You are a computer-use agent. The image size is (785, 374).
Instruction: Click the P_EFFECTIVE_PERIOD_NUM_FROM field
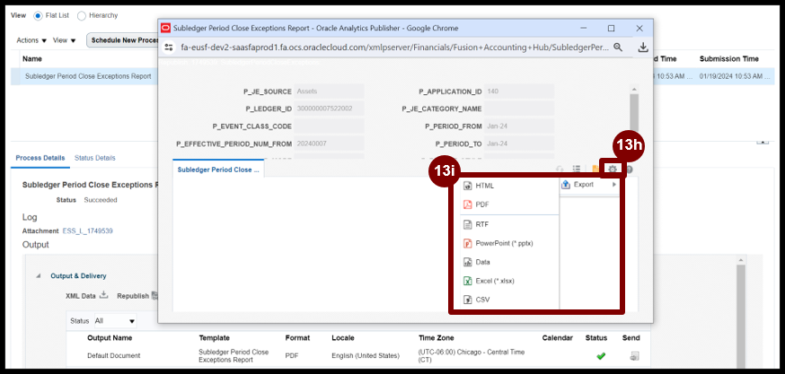329,144
